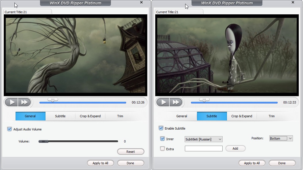This screenshot has width=303, height=170.
Task: Click the left window's seek bar handle
Action: pyautogui.click(x=53, y=100)
